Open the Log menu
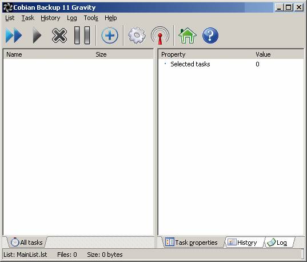The height and width of the screenshot is (262, 307). pyautogui.click(x=72, y=18)
